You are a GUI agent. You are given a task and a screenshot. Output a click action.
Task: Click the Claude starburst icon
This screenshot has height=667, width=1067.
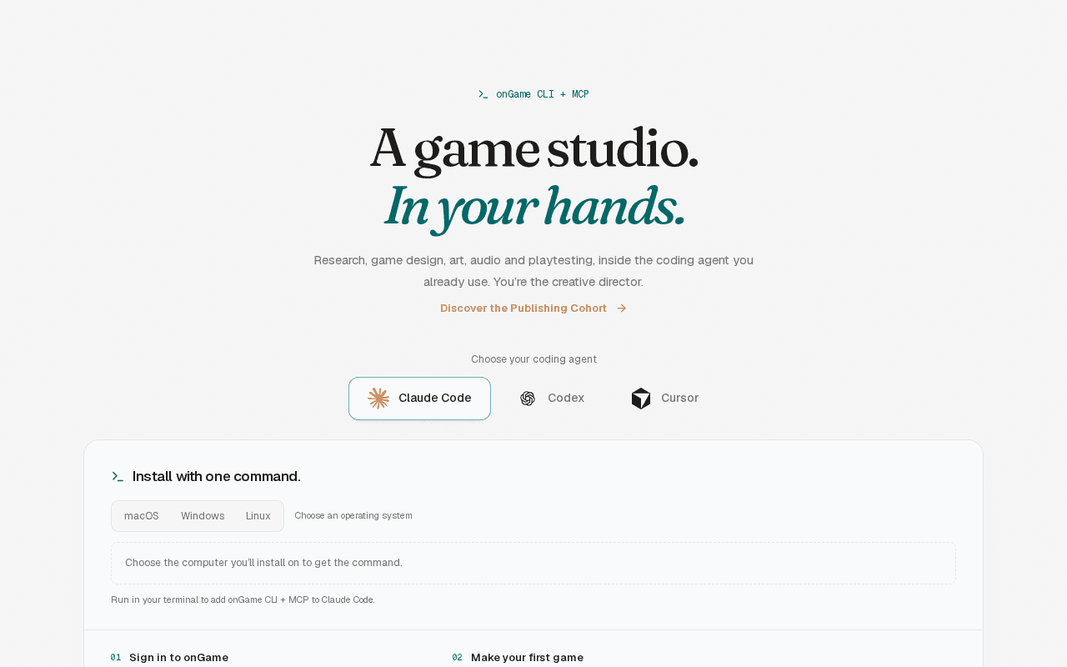click(378, 399)
